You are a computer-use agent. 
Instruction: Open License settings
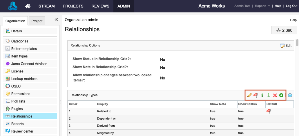tap(30, 71)
